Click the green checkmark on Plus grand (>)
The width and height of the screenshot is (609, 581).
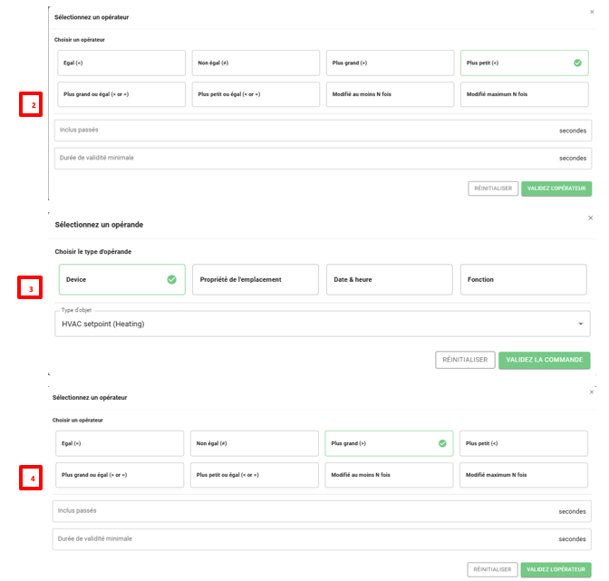442,443
